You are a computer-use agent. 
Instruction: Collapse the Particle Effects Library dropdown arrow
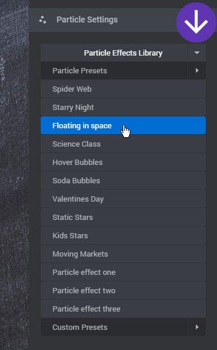pyautogui.click(x=197, y=53)
